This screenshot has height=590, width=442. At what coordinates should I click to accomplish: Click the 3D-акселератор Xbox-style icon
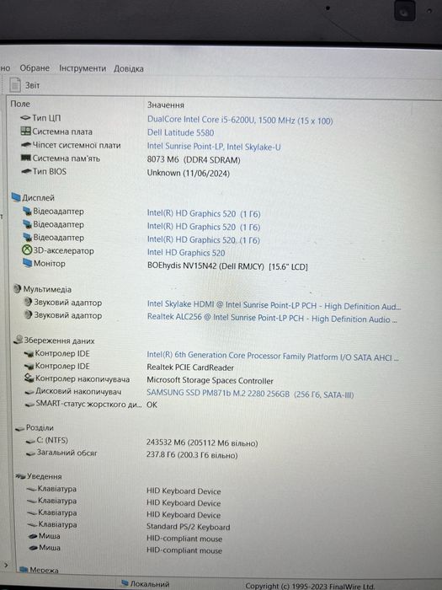coord(27,249)
